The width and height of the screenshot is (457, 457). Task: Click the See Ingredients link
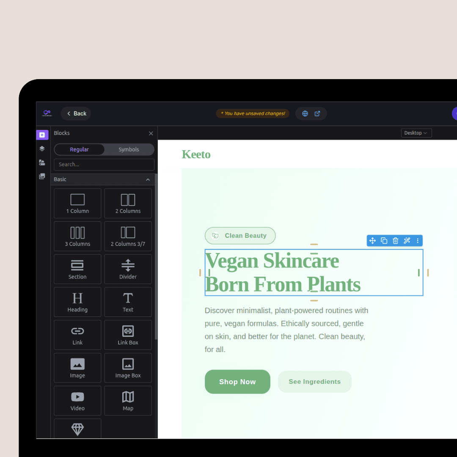click(314, 382)
